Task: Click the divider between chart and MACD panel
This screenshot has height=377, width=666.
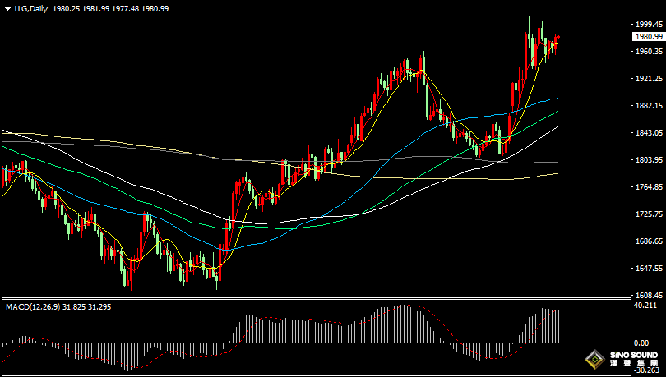Action: tap(329, 299)
